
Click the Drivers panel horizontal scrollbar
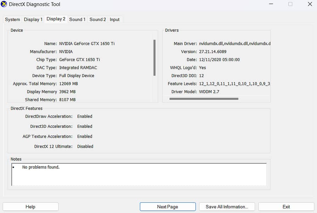pyautogui.click(x=204, y=99)
